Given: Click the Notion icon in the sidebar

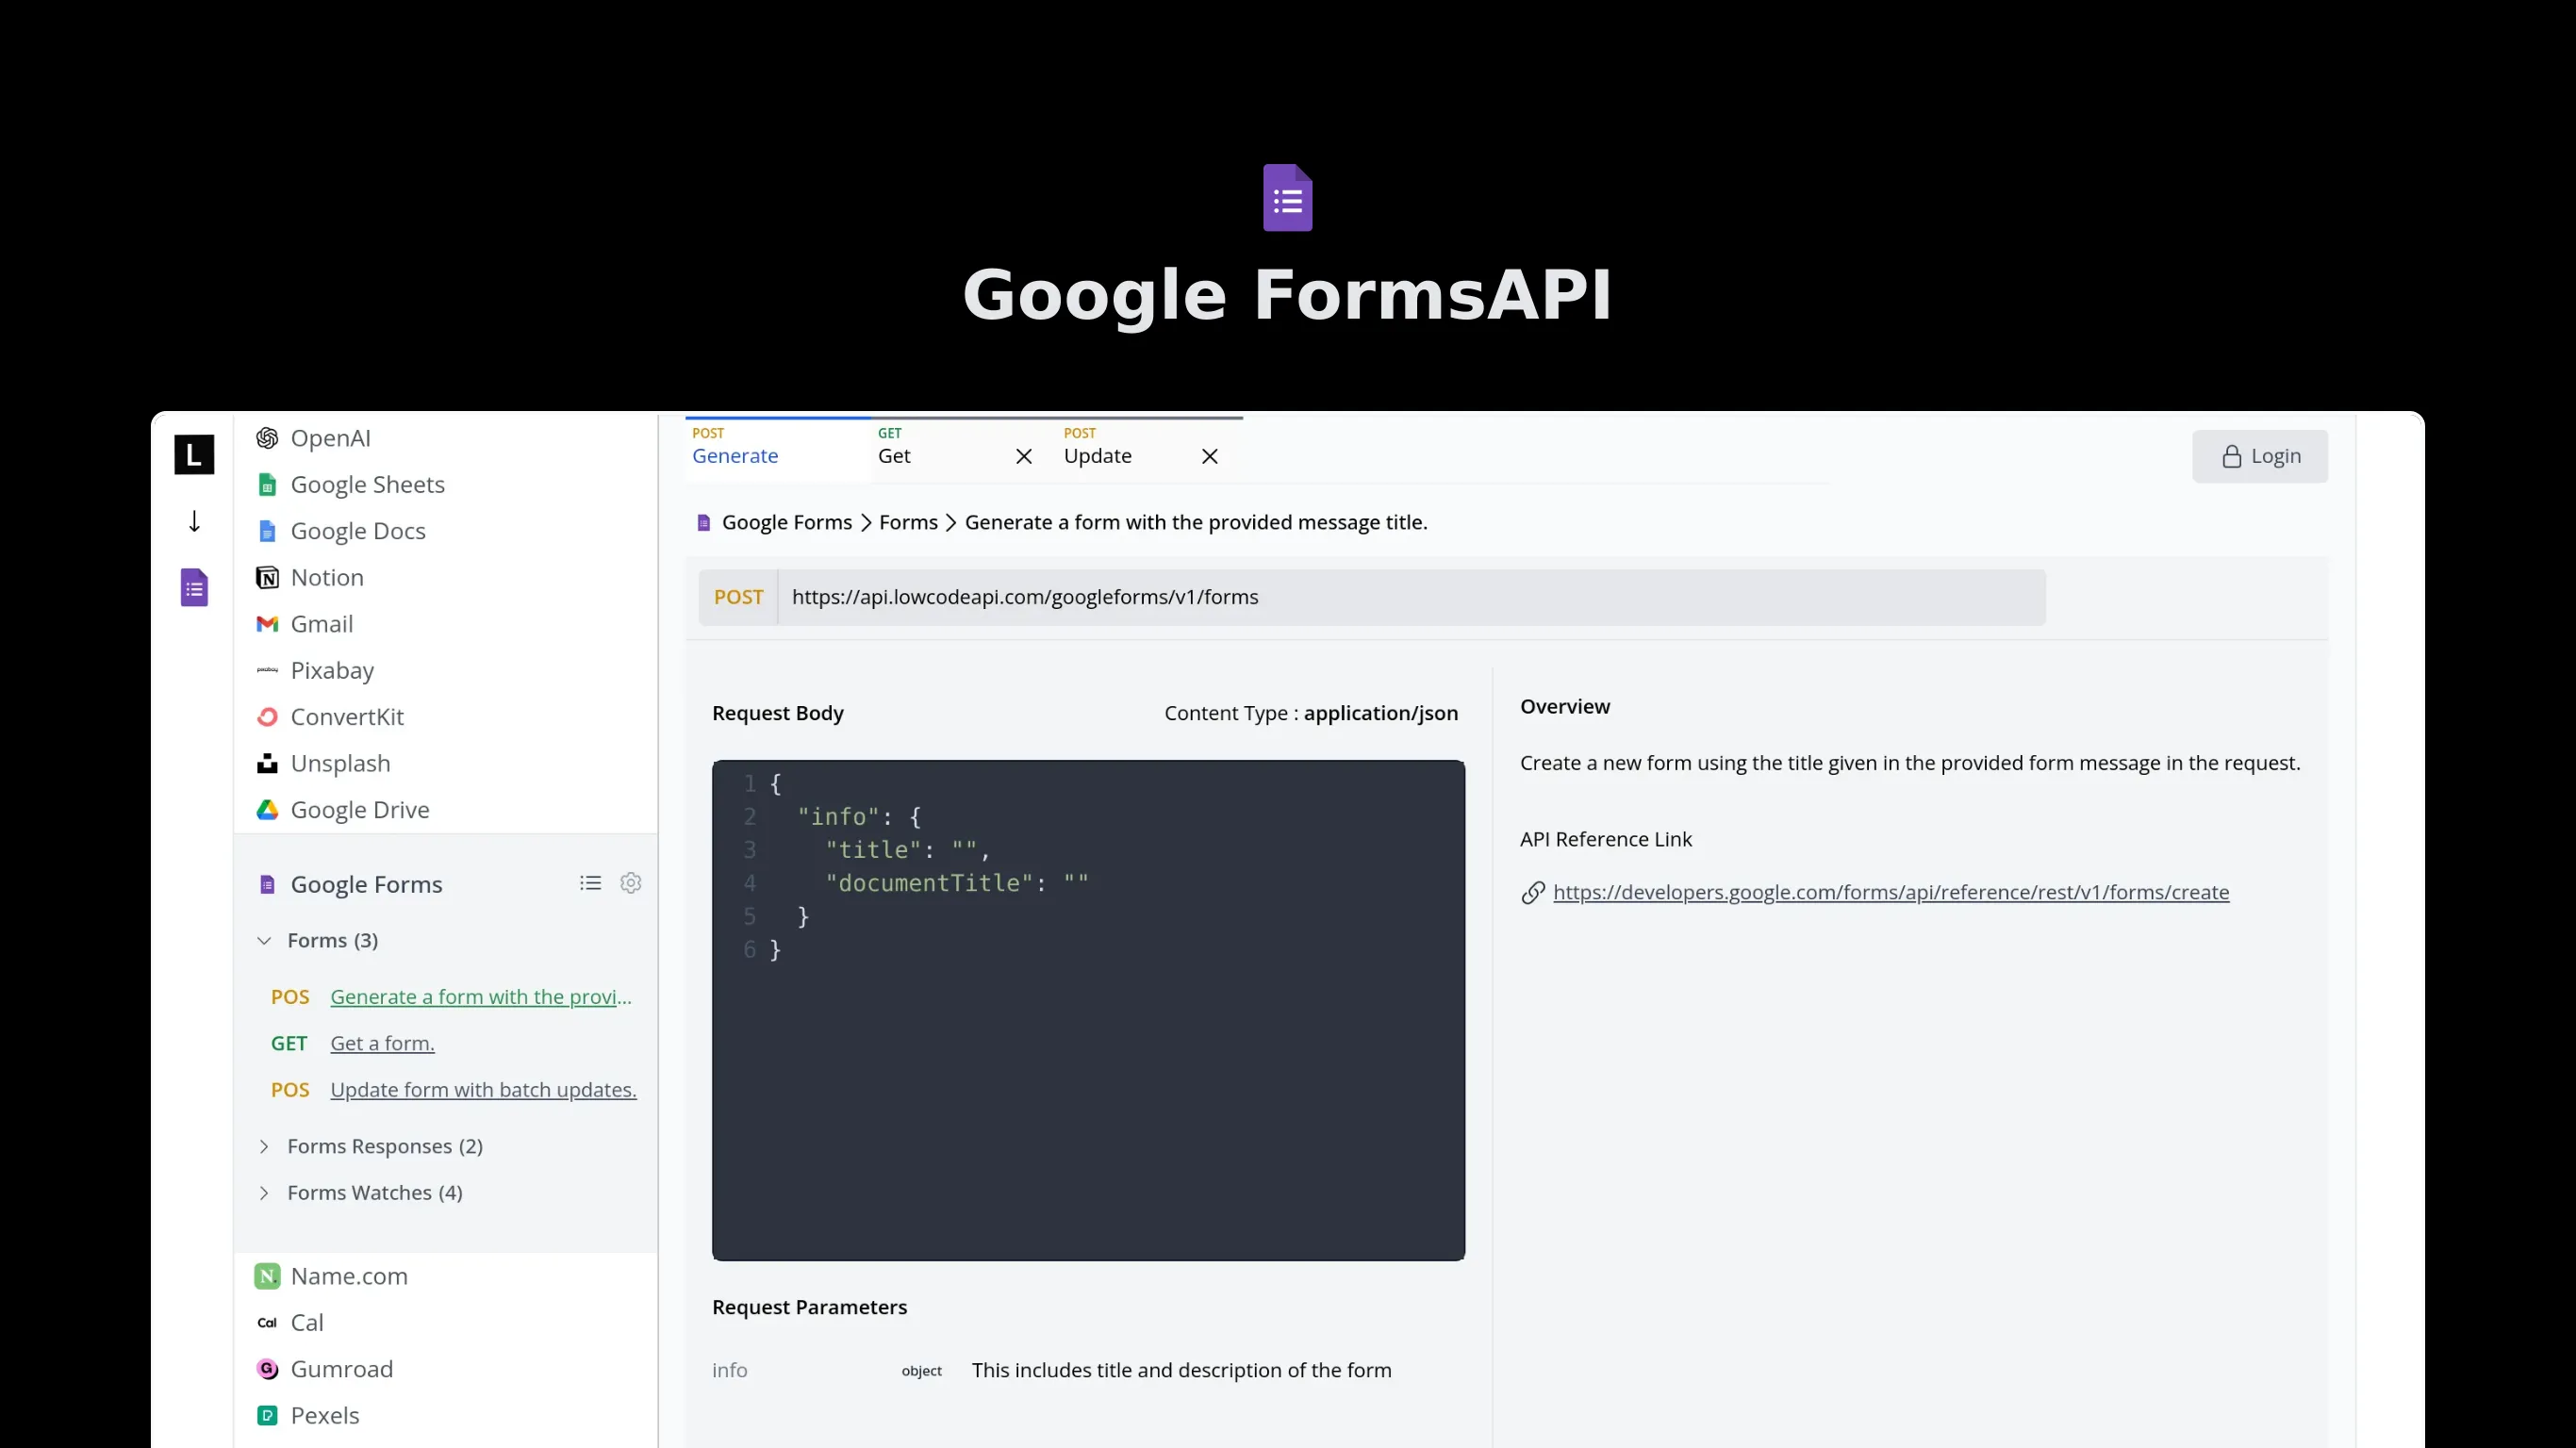Looking at the screenshot, I should pos(266,578).
